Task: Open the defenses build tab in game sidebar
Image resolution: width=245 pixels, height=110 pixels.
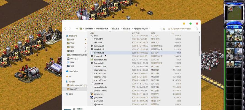Action: (x=232, y=27)
